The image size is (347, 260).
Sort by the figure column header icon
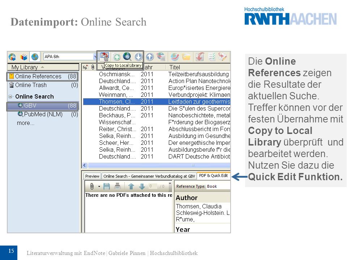tap(85, 67)
